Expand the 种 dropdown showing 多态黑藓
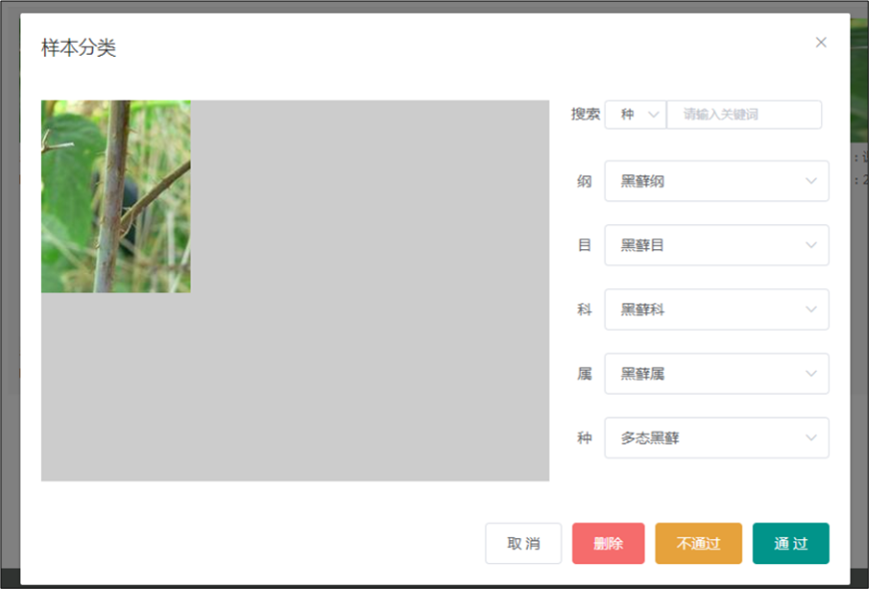The width and height of the screenshot is (869, 589). [716, 438]
